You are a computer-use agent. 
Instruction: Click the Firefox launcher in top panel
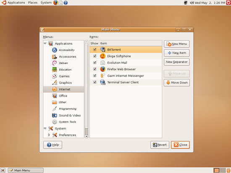coord(55,3)
